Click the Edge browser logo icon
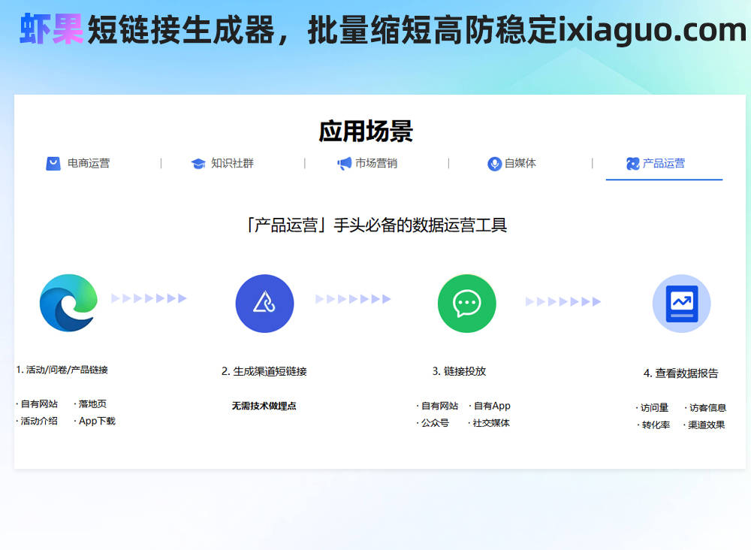 [x=68, y=303]
